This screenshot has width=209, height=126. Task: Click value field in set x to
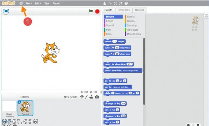pos(117,110)
